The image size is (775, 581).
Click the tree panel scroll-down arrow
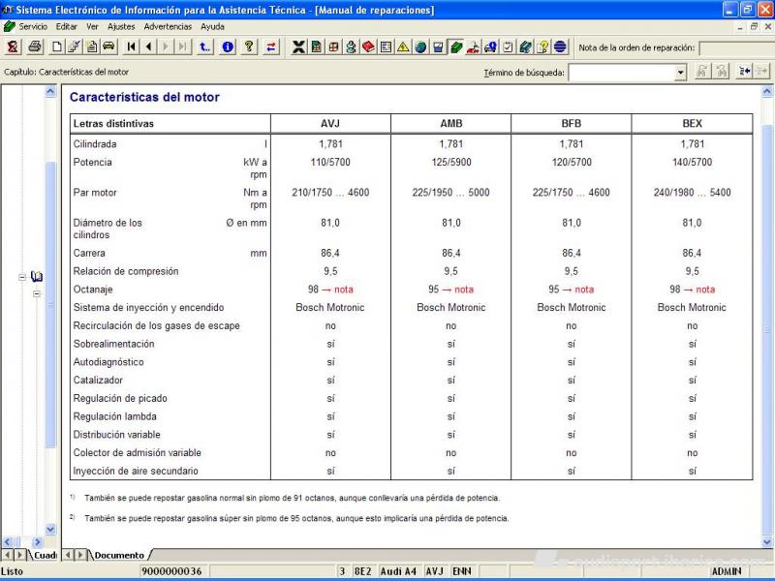(x=50, y=529)
